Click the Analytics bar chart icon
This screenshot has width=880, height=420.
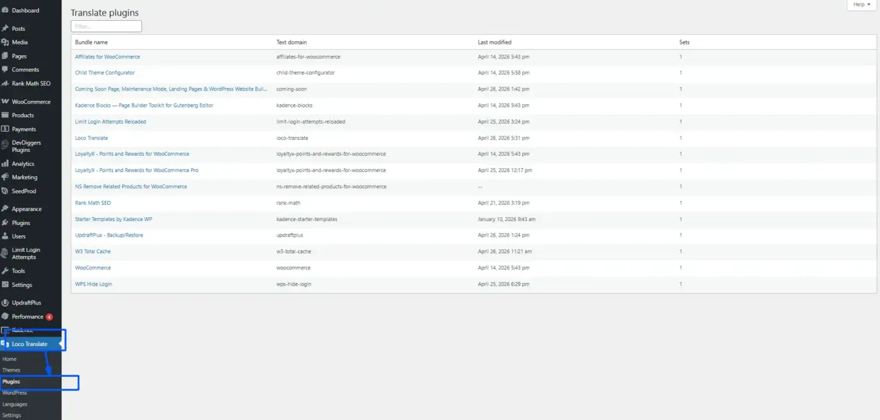(x=5, y=163)
